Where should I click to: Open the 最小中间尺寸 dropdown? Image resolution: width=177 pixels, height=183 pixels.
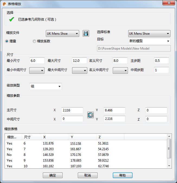37,70
